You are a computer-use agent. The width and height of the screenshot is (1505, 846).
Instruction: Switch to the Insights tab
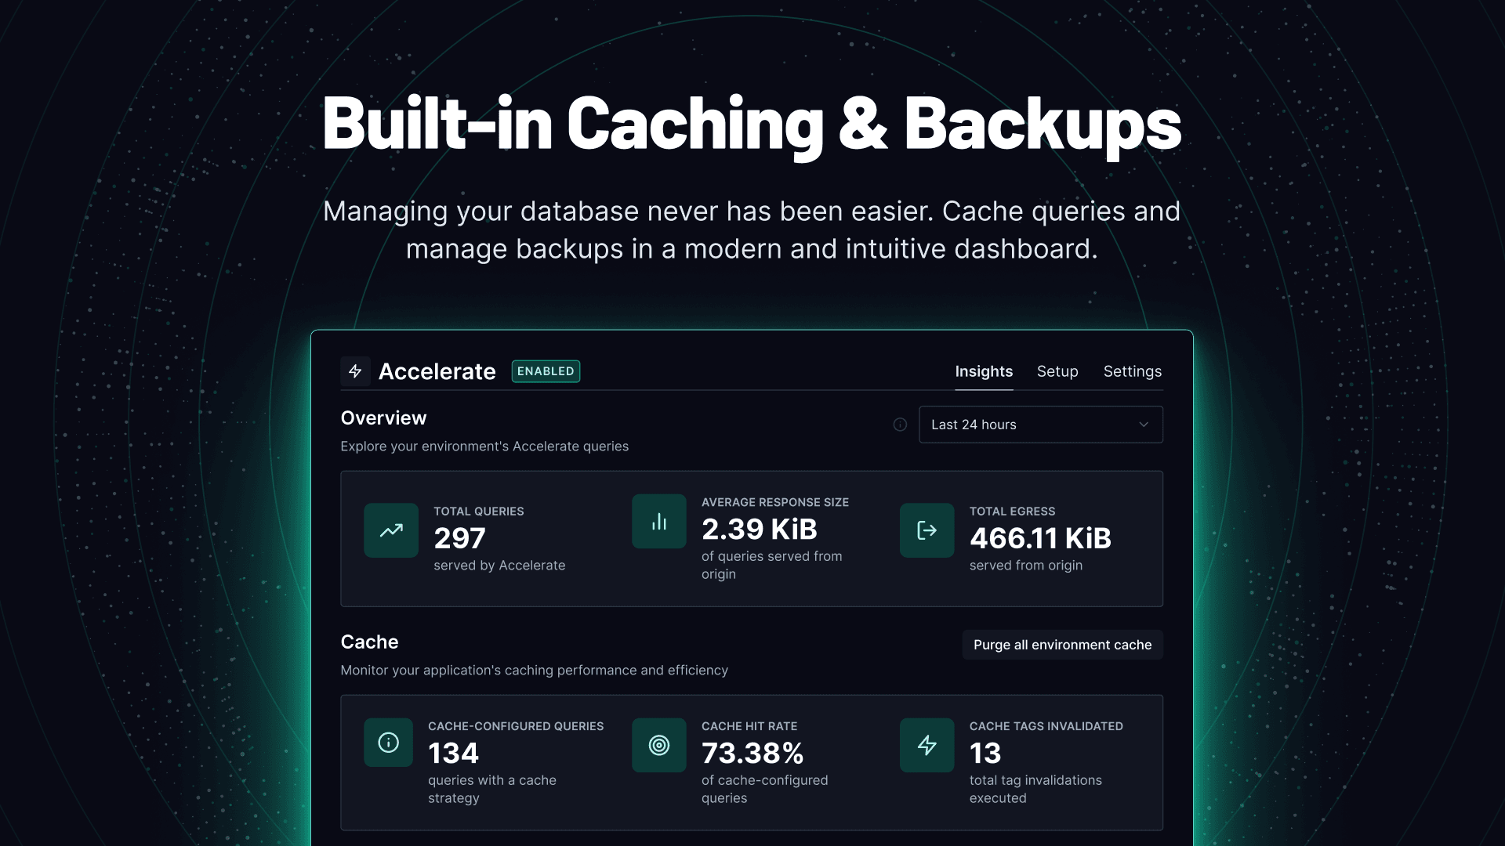coord(984,371)
